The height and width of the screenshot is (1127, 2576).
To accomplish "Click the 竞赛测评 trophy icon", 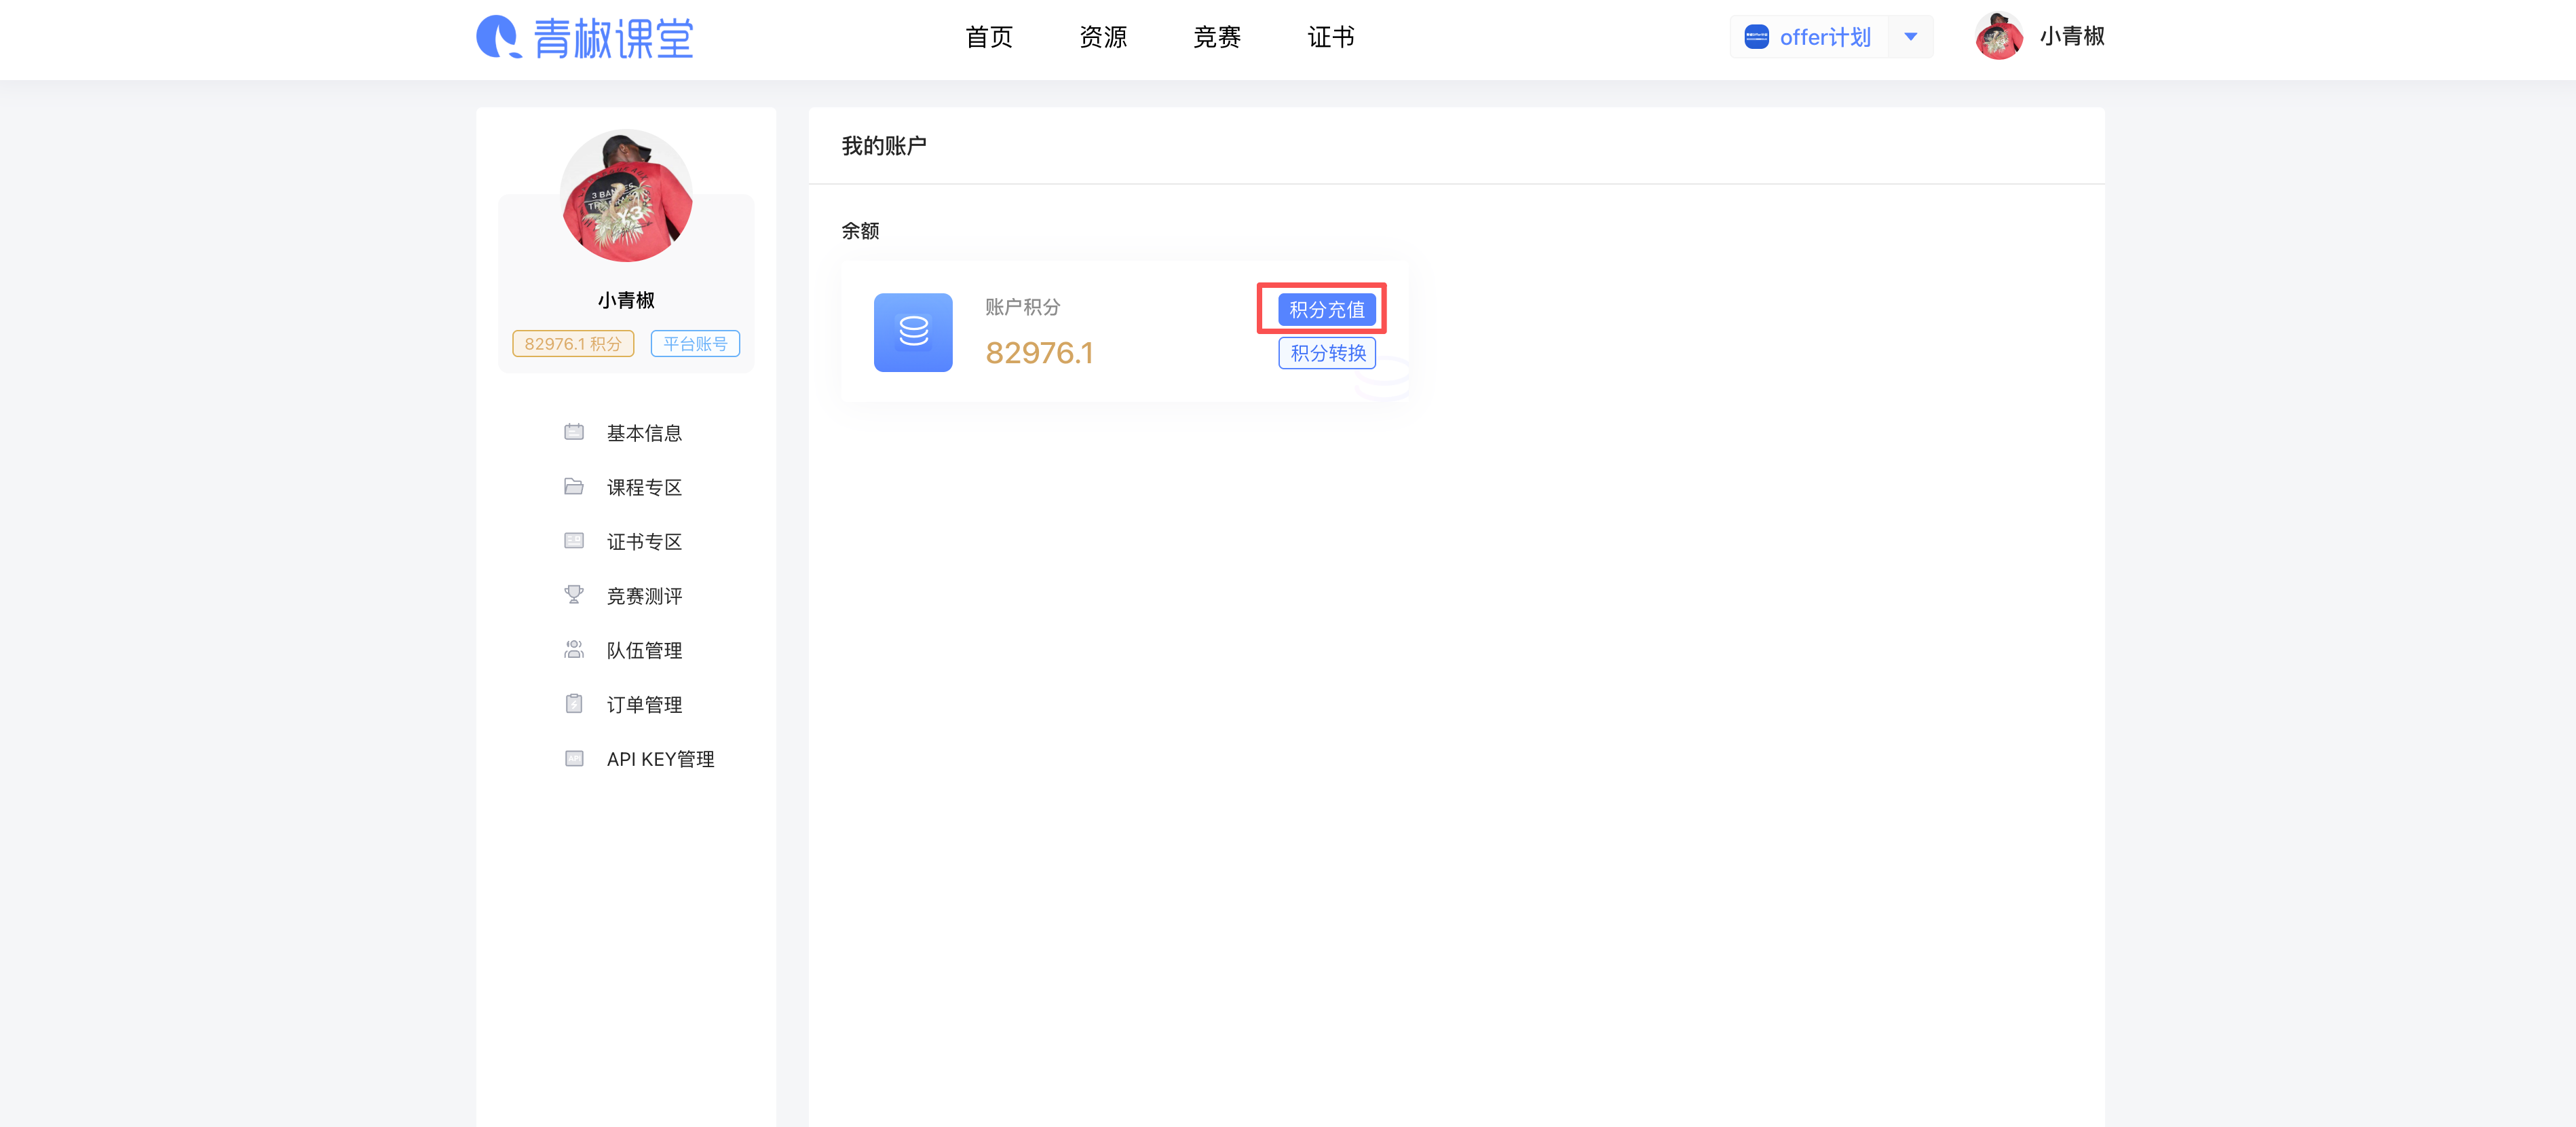I will pos(574,595).
